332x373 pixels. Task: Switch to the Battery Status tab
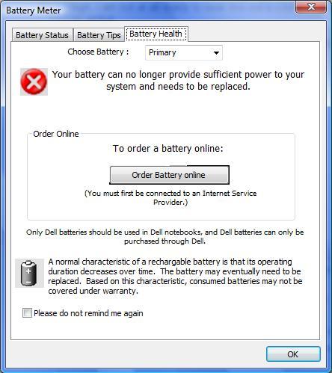(x=42, y=35)
